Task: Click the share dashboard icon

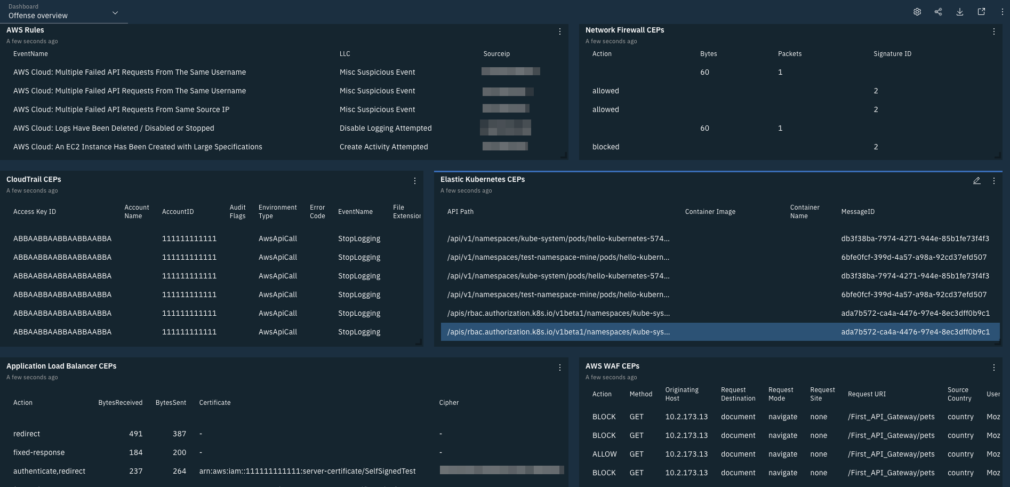Action: pyautogui.click(x=939, y=11)
